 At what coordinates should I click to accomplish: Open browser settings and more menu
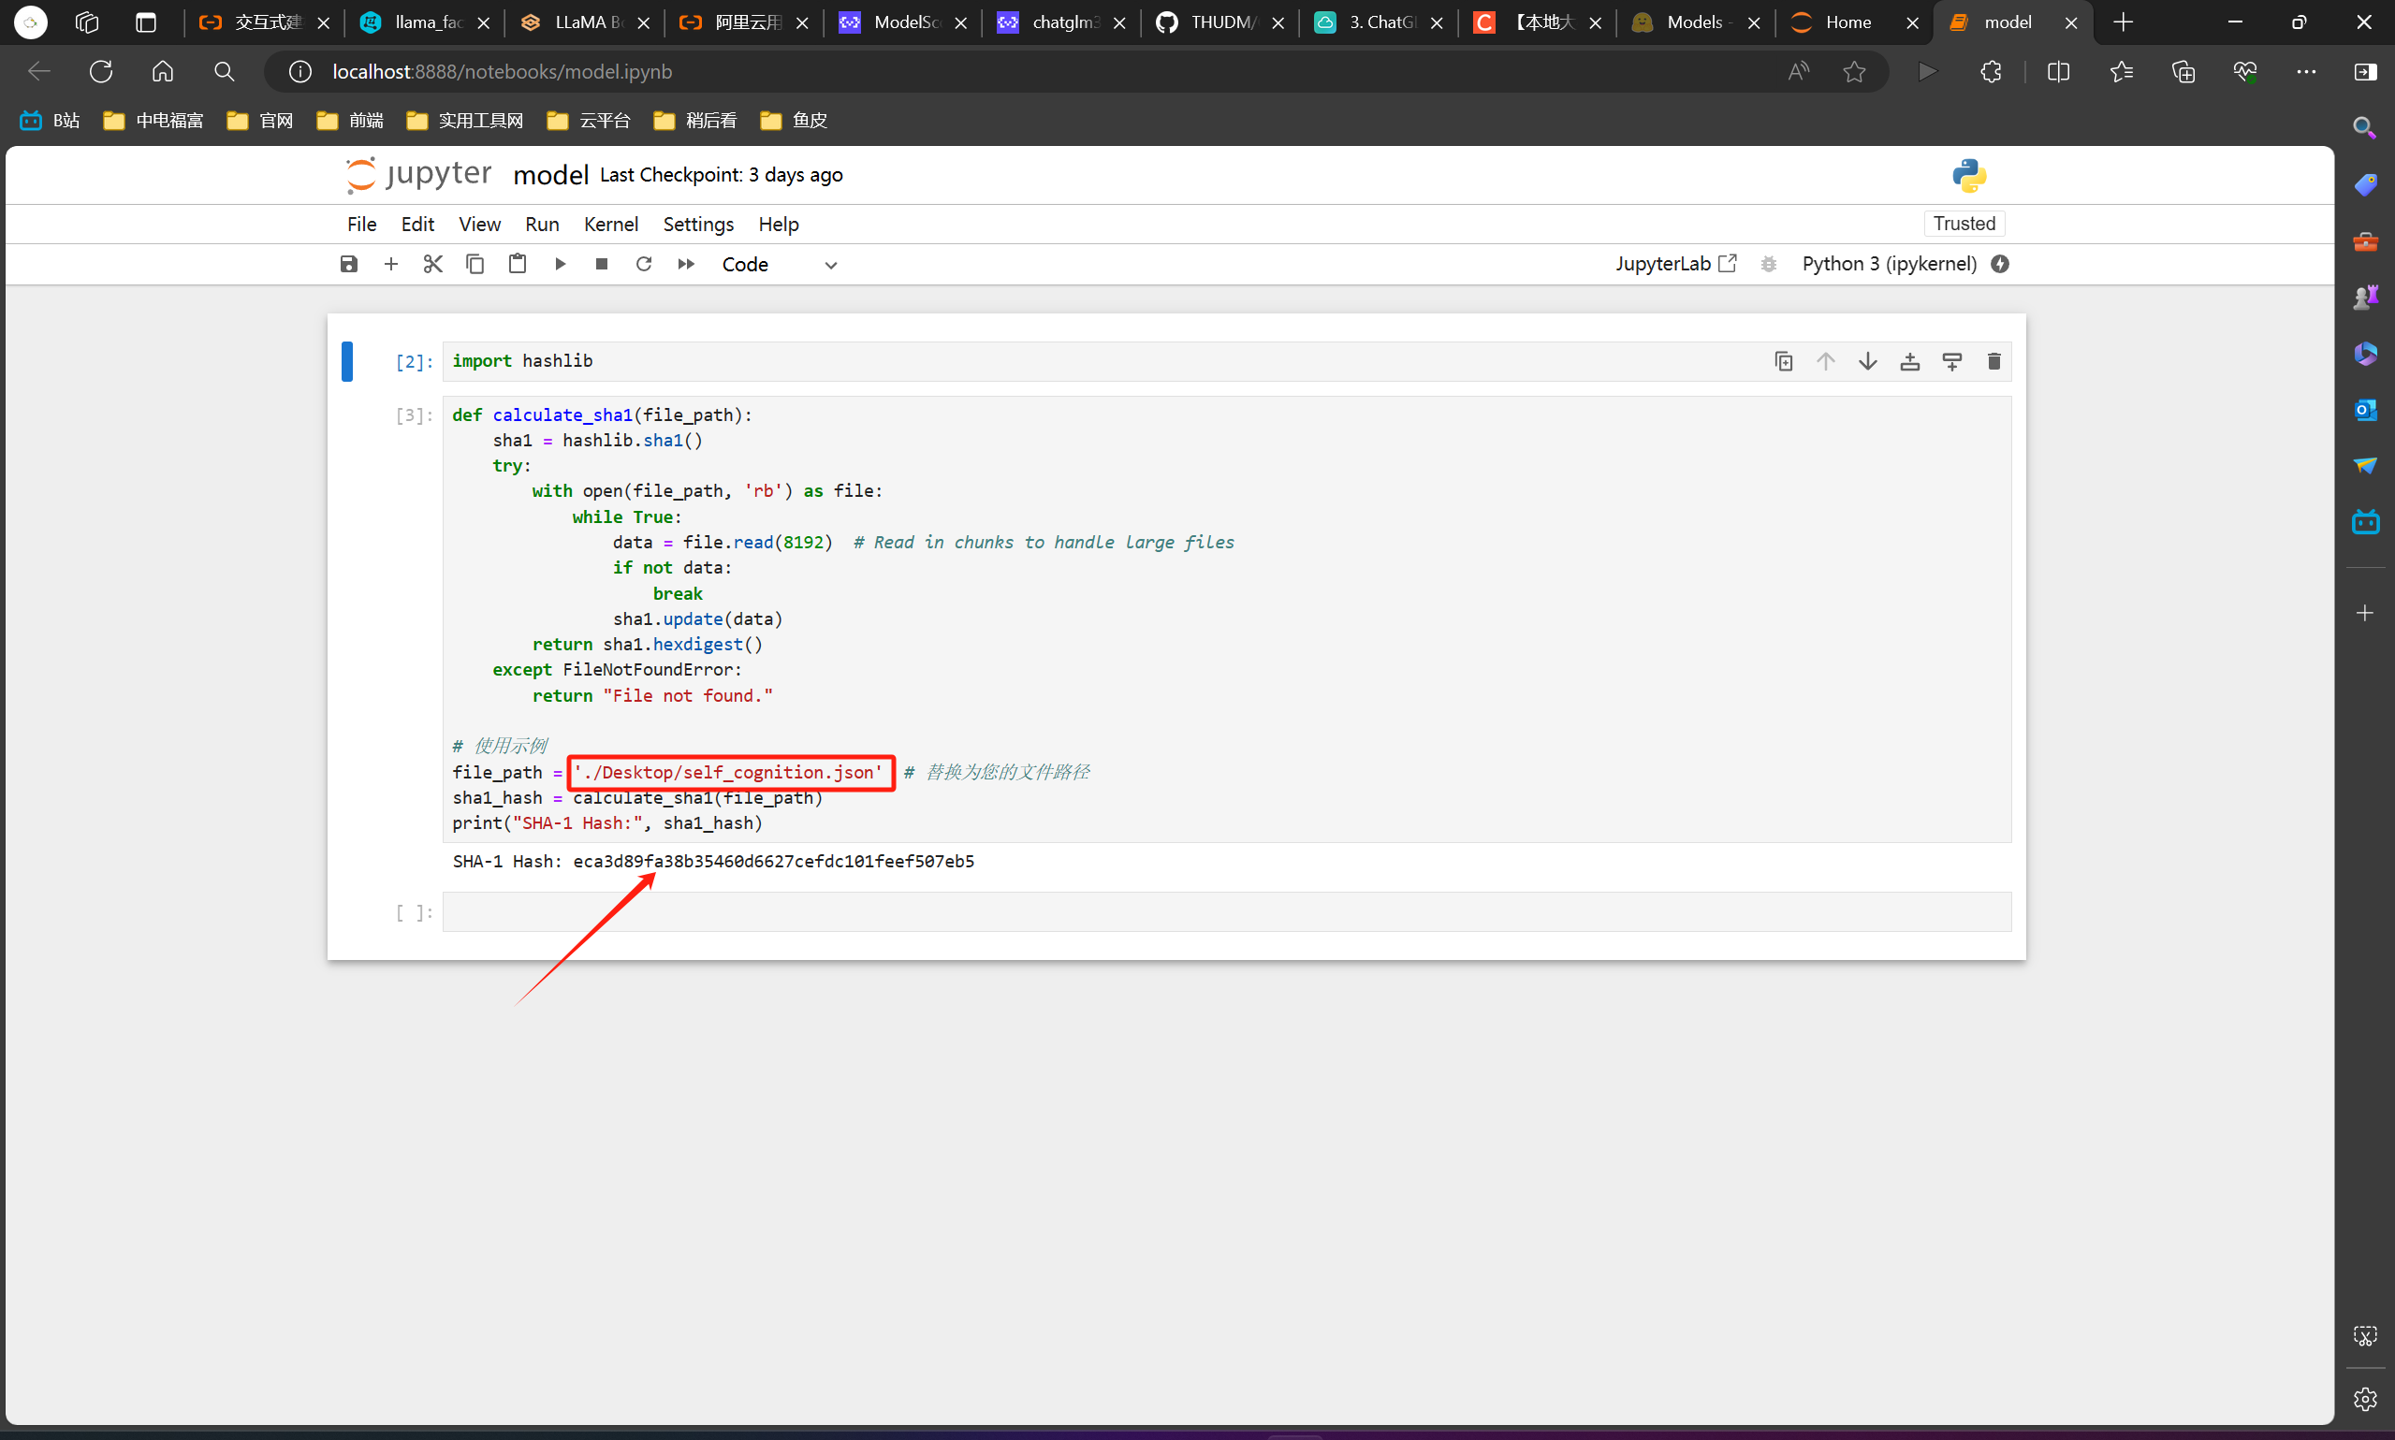click(x=2307, y=71)
